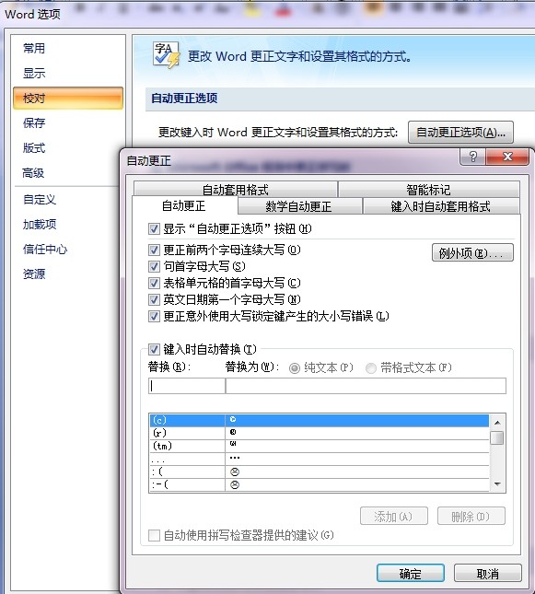Select the ... ellipsis entry in list
The image size is (535, 594).
tap(319, 460)
